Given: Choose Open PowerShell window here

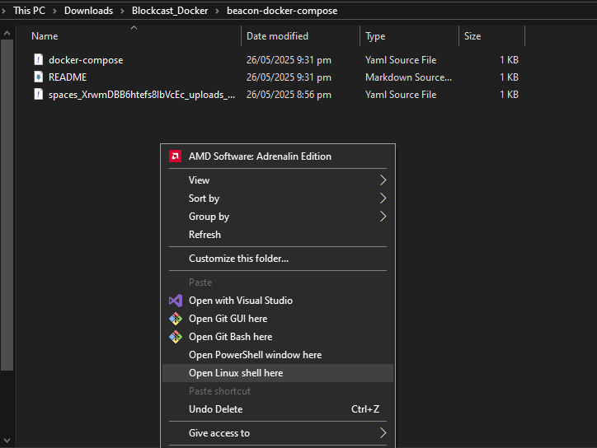Looking at the screenshot, I should [x=255, y=355].
